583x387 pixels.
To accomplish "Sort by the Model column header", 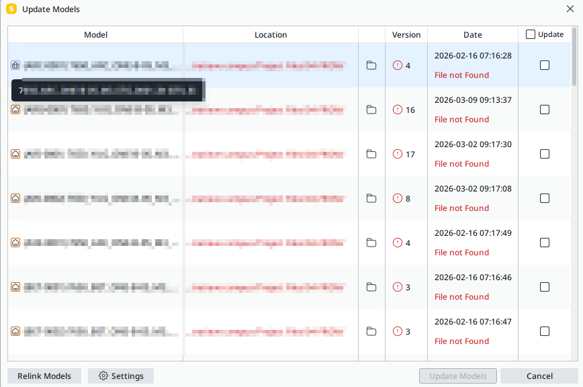I will point(95,34).
